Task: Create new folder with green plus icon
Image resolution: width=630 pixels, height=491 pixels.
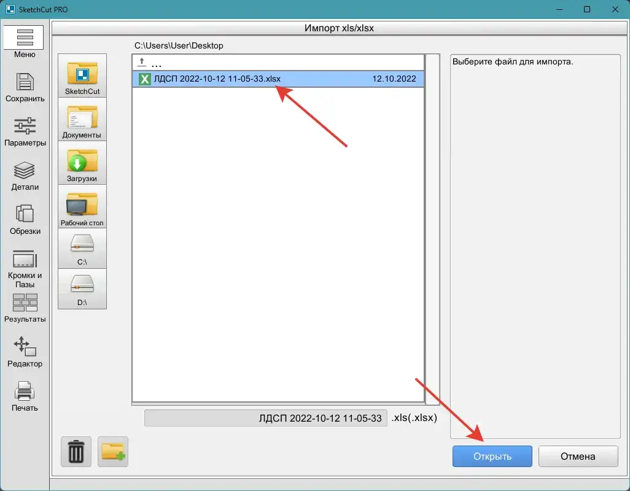Action: [113, 452]
